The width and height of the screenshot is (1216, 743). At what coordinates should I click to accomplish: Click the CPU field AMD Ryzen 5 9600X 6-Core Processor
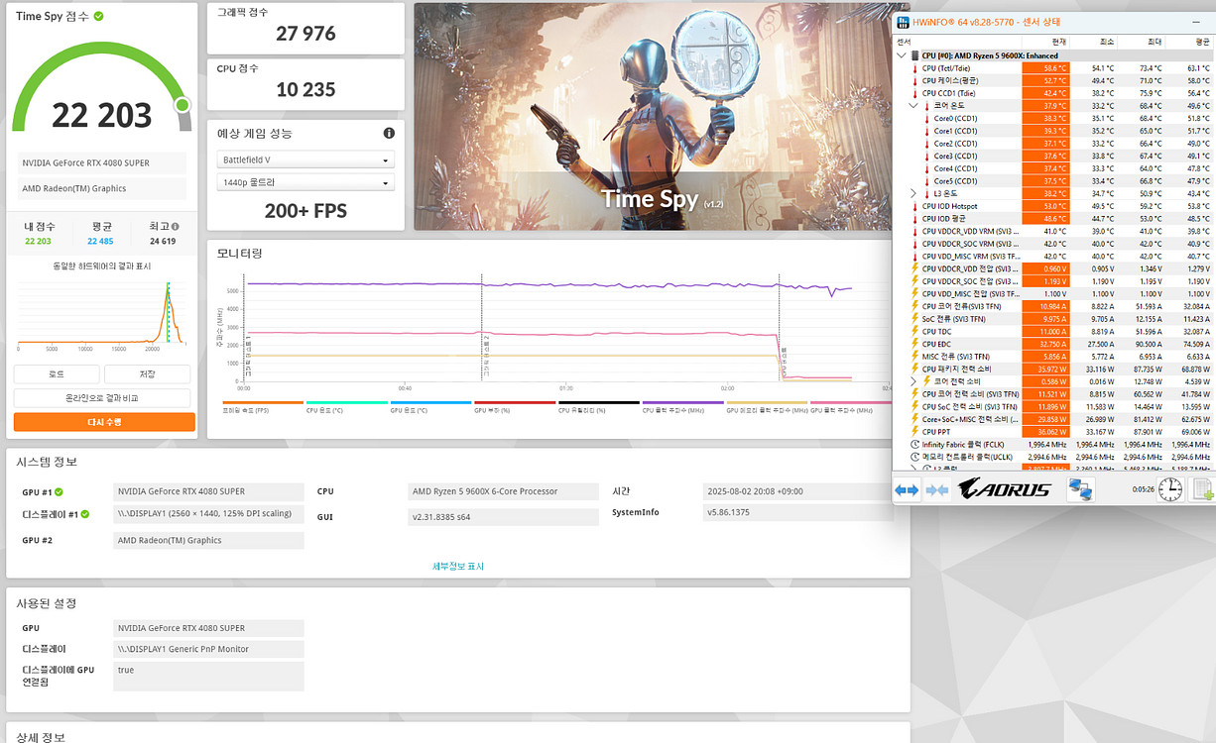tap(504, 491)
